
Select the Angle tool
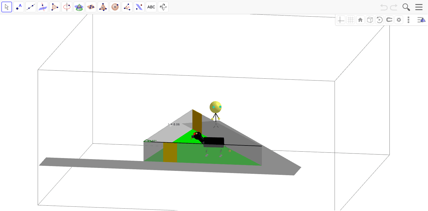click(127, 7)
